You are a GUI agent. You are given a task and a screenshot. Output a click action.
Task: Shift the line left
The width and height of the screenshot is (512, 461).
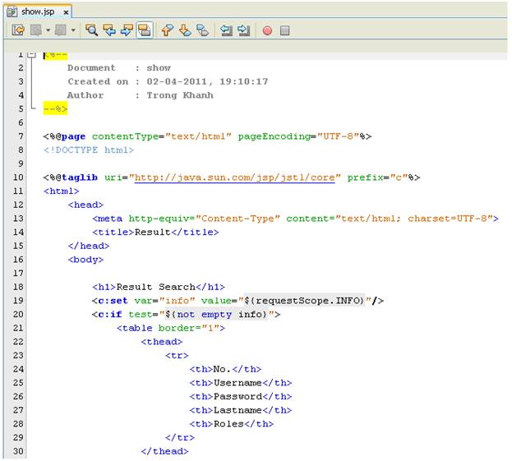click(x=226, y=30)
